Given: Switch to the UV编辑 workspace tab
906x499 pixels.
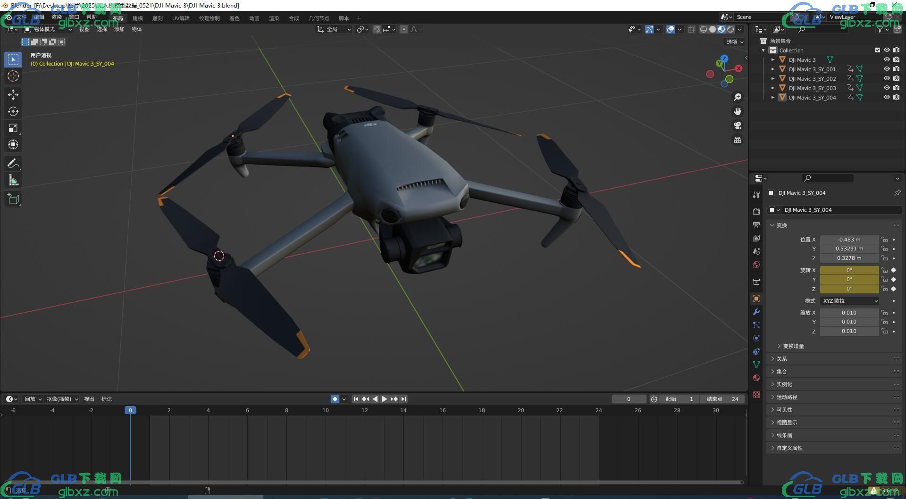Looking at the screenshot, I should click(181, 18).
